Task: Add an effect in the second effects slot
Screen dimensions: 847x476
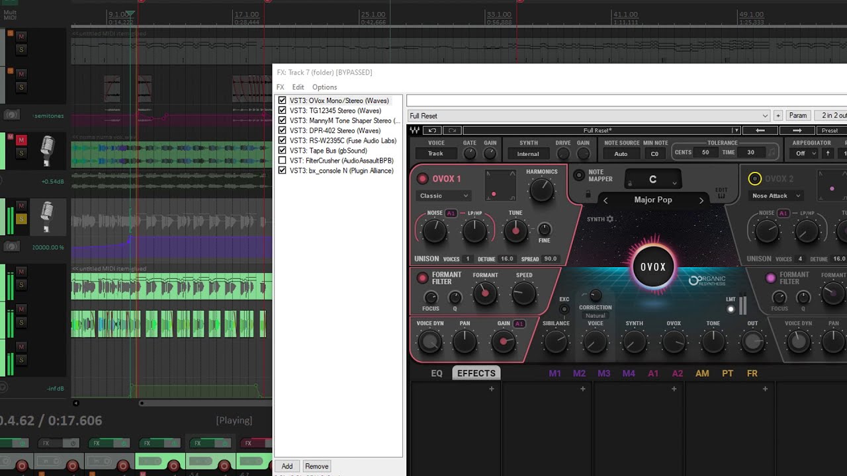Action: pyautogui.click(x=583, y=389)
